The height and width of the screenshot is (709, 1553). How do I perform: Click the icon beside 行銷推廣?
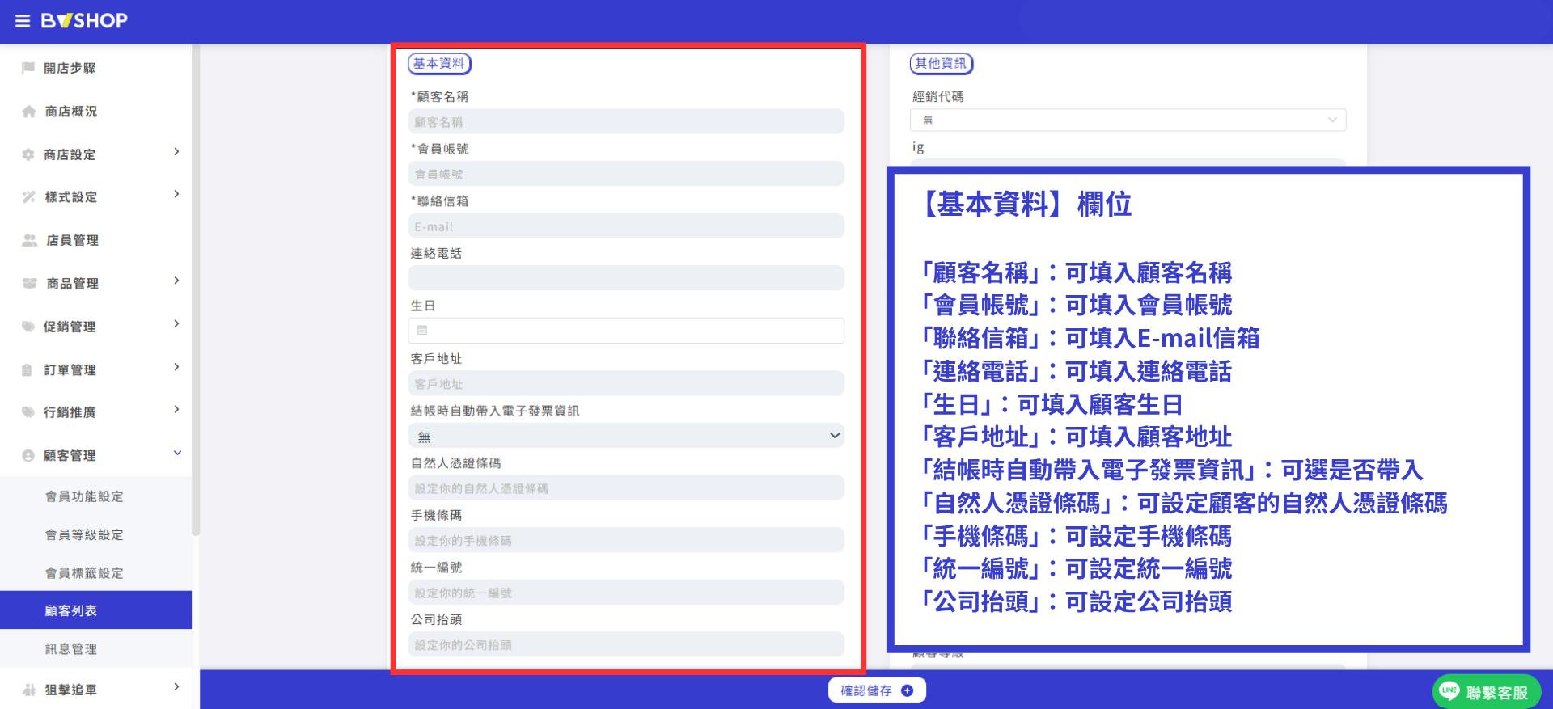pyautogui.click(x=28, y=412)
